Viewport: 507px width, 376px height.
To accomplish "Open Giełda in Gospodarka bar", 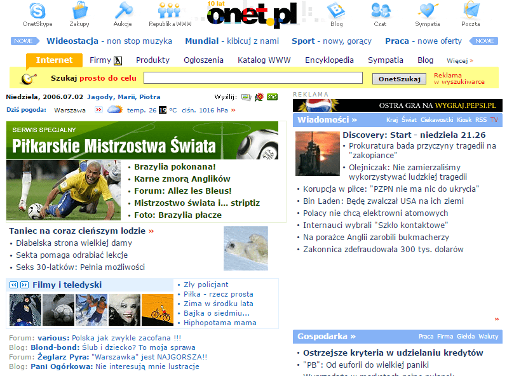I will pyautogui.click(x=466, y=337).
